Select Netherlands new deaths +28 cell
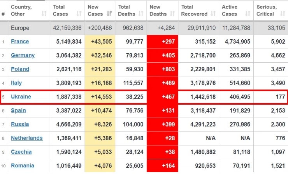 (162, 138)
